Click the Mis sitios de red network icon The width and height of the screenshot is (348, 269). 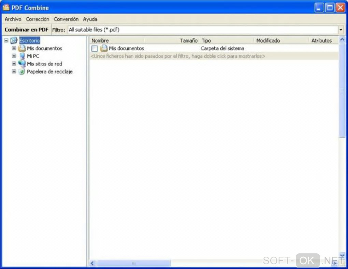pos(22,64)
